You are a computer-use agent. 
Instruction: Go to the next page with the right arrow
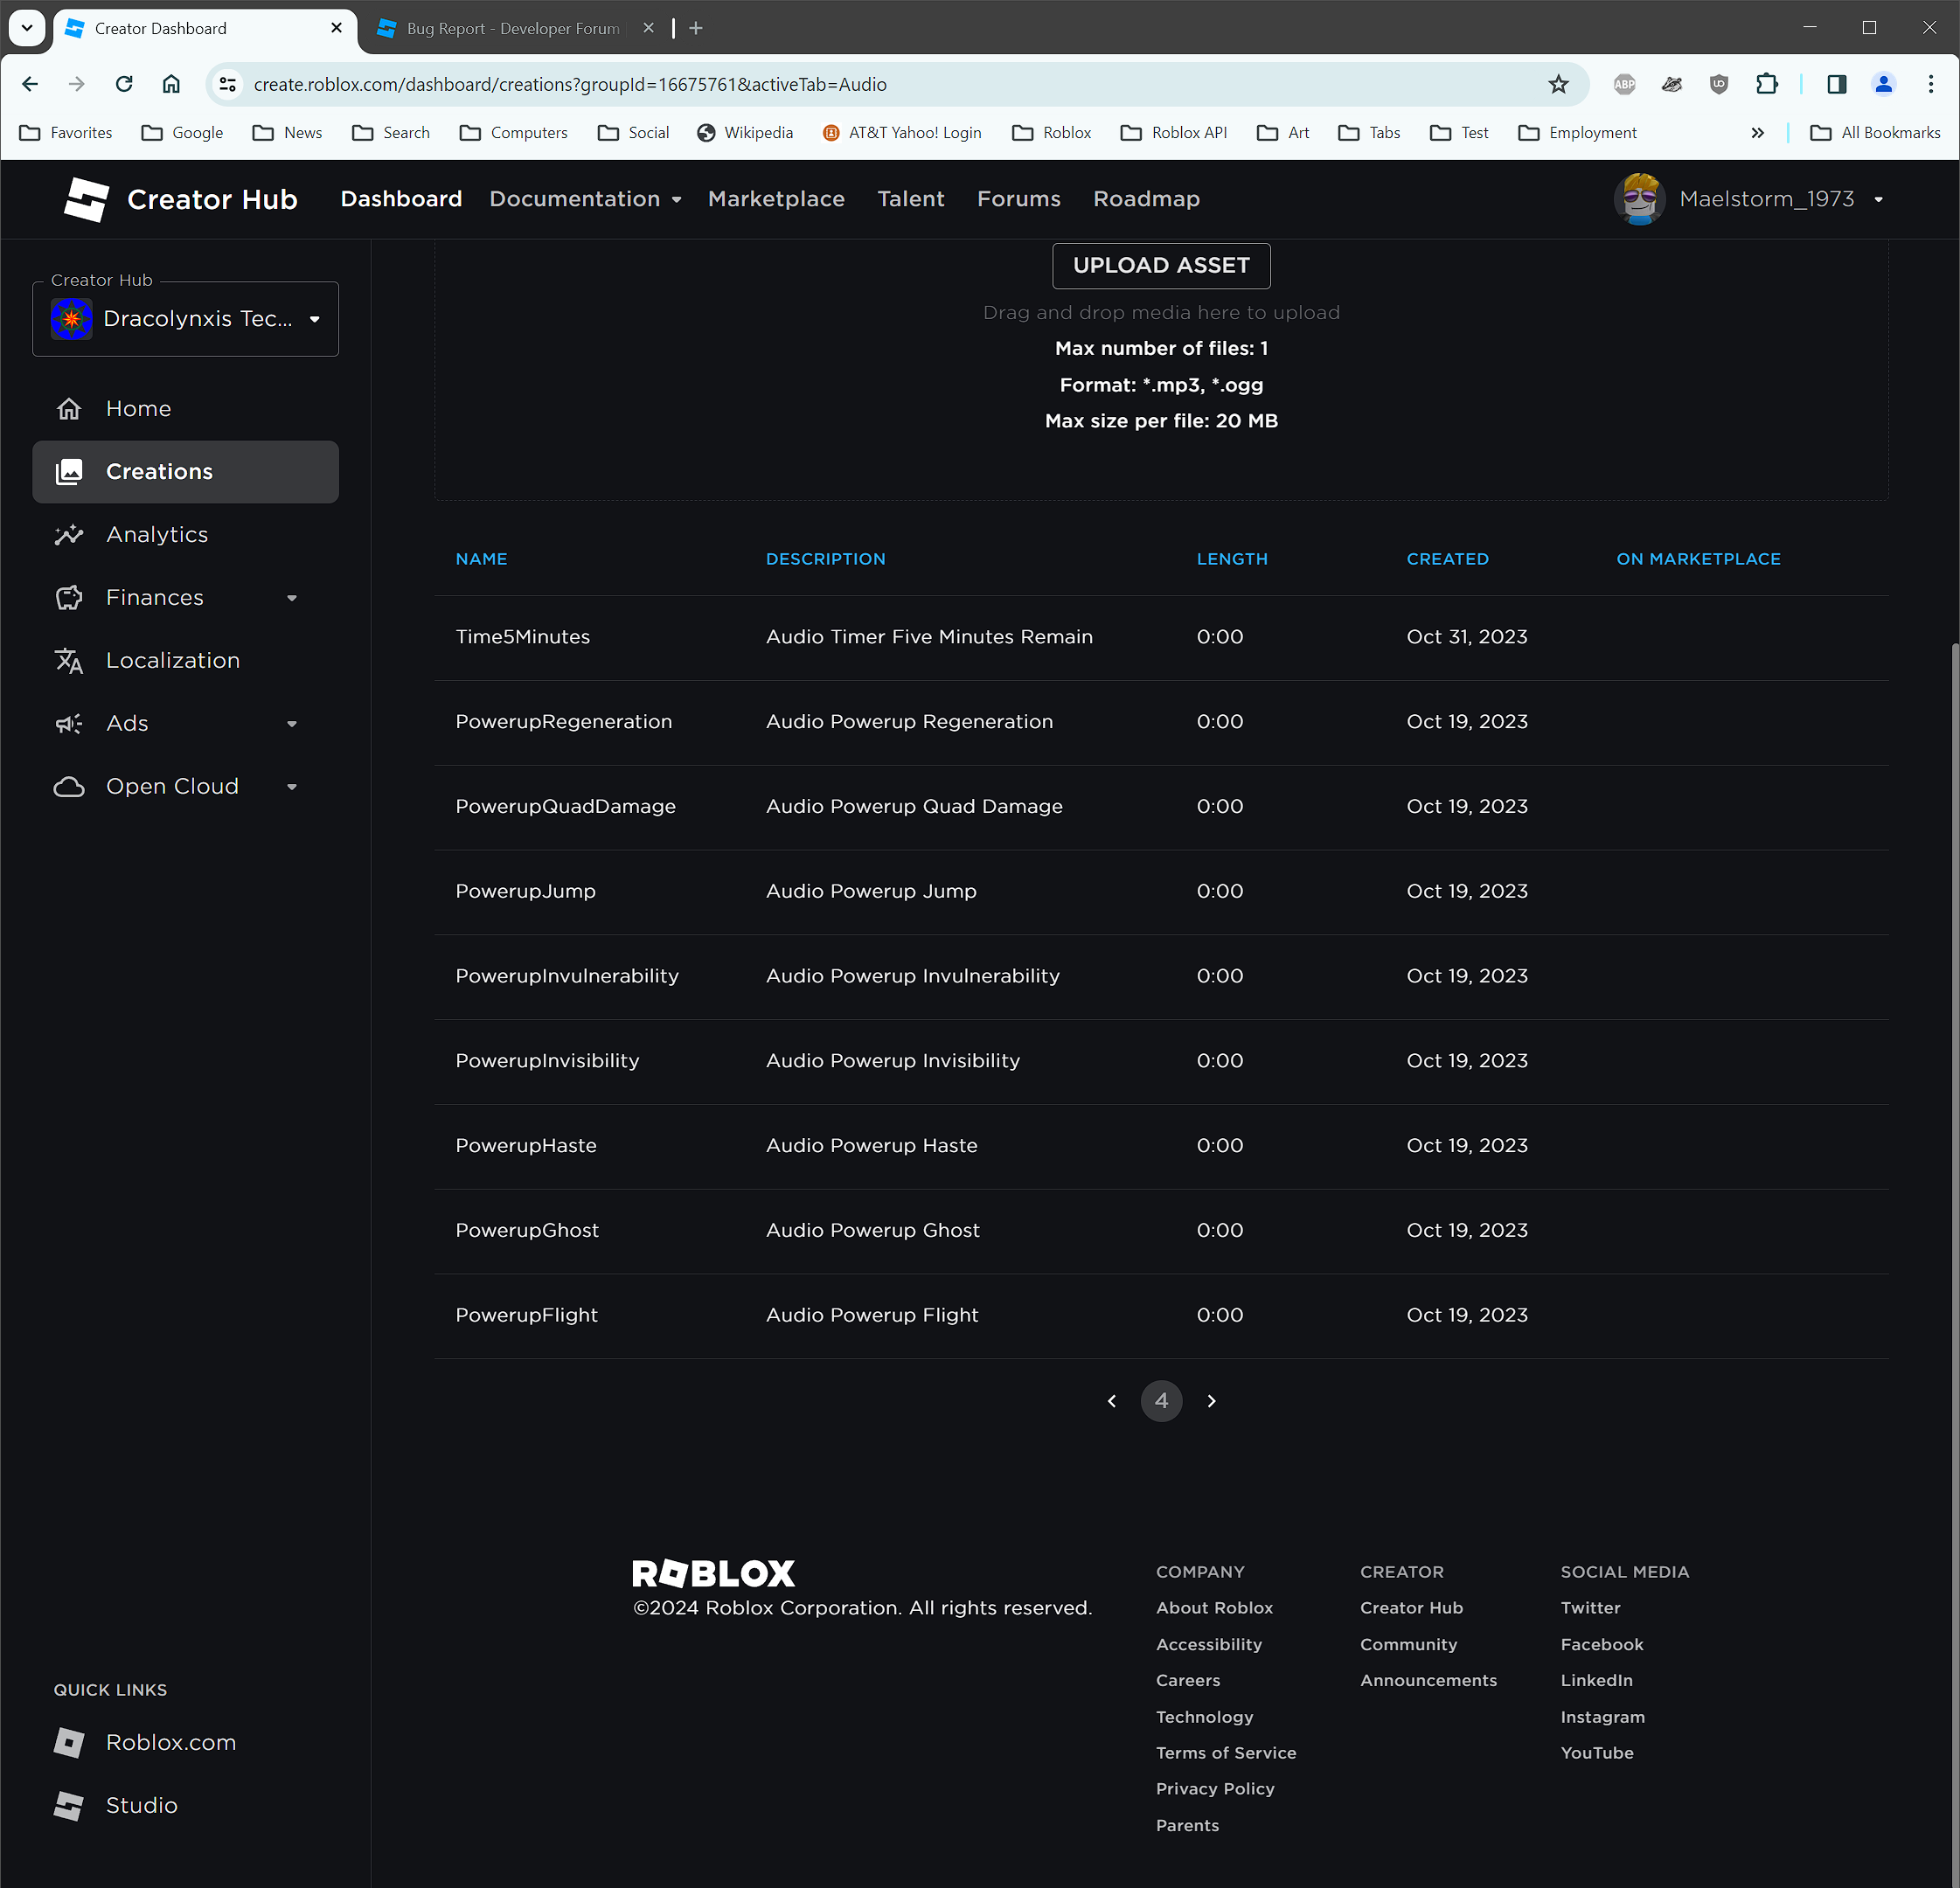pyautogui.click(x=1211, y=1401)
